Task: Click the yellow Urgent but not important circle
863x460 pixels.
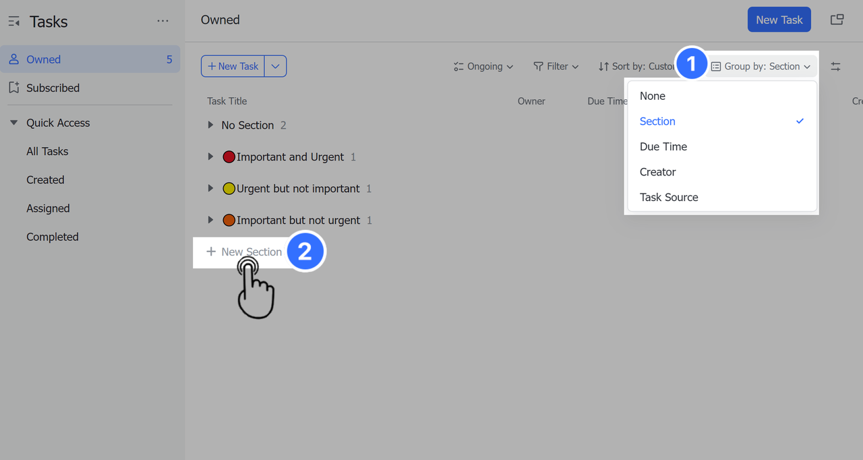Action: (229, 189)
